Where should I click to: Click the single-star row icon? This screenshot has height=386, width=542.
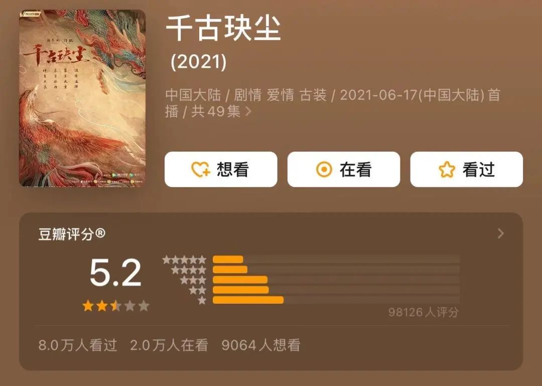pyautogui.click(x=202, y=300)
